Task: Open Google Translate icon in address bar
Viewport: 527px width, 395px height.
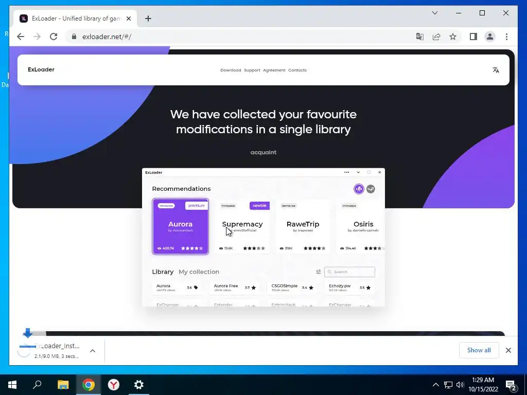Action: click(x=420, y=37)
